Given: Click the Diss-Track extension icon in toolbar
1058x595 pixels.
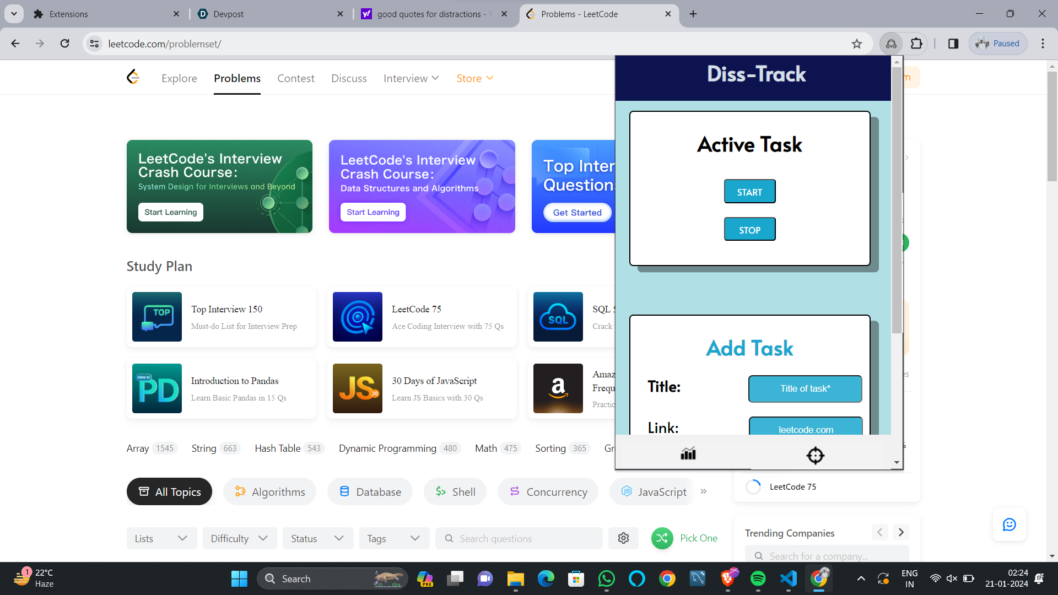Looking at the screenshot, I should pos(891,44).
